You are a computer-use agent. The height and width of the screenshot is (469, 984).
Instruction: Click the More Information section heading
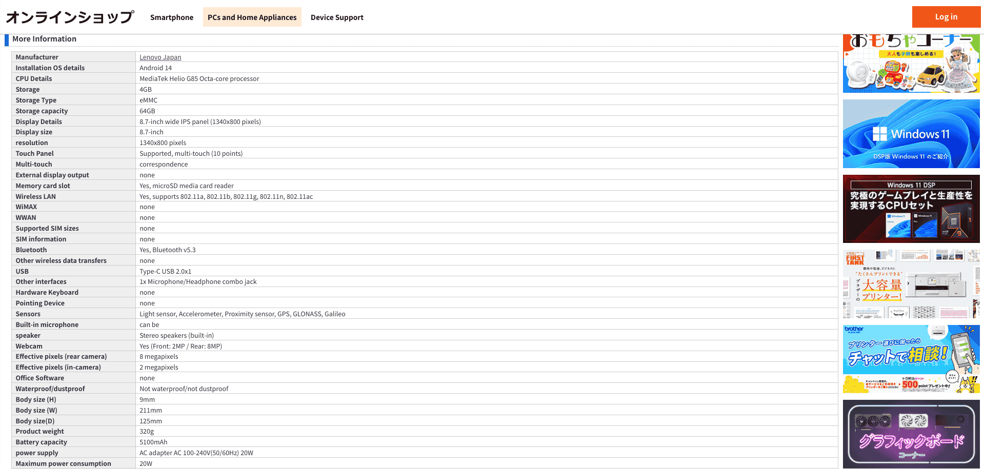pos(44,39)
